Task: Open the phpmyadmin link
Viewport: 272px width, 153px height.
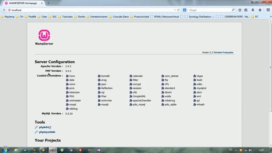Action: point(47,132)
